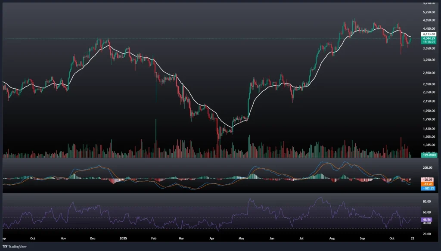Click the Apr label on the date axis
Screen dimensions: 441x251
(x=211, y=238)
